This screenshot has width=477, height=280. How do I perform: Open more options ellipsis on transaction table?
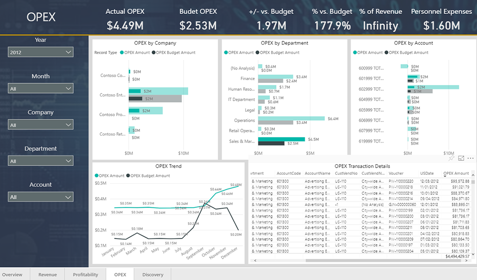coord(470,158)
